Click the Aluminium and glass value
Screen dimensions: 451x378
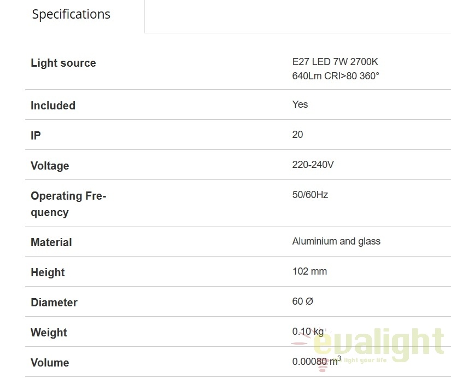336,241
